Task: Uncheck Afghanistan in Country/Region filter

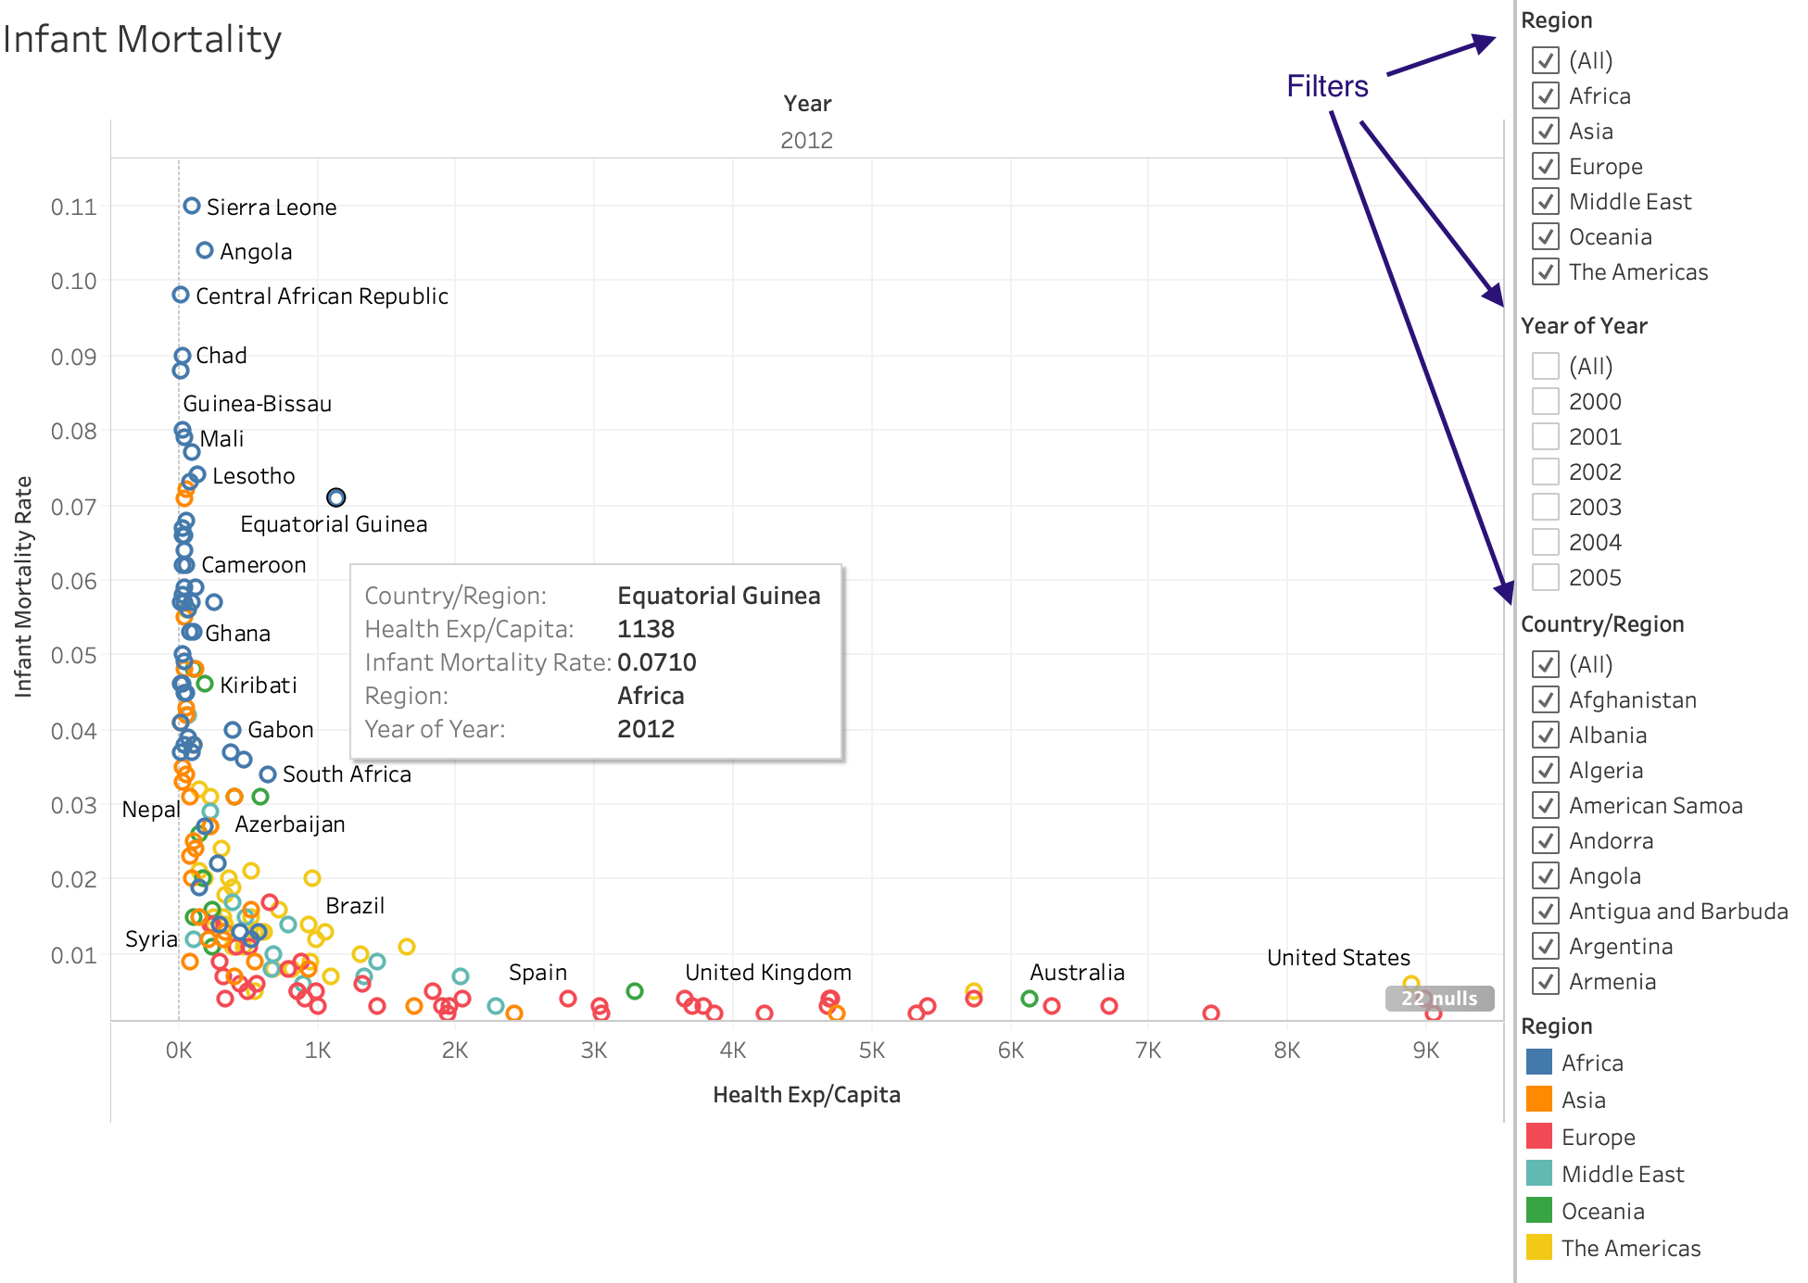Action: [1545, 699]
